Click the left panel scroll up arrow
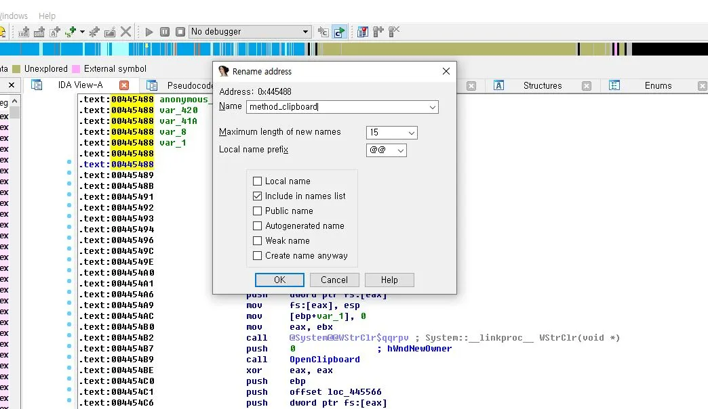Screen dimensions: 708x409 coord(15,101)
